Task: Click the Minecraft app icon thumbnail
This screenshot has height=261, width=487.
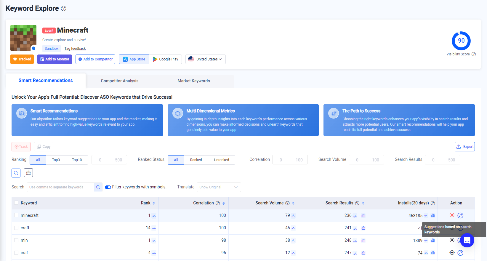Action: (x=23, y=38)
